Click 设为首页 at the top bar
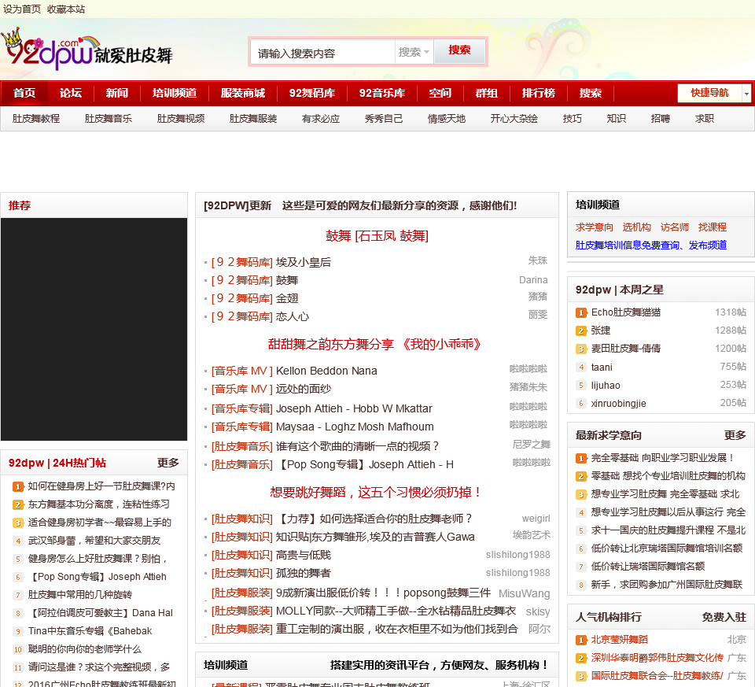This screenshot has width=755, height=687. coord(22,9)
